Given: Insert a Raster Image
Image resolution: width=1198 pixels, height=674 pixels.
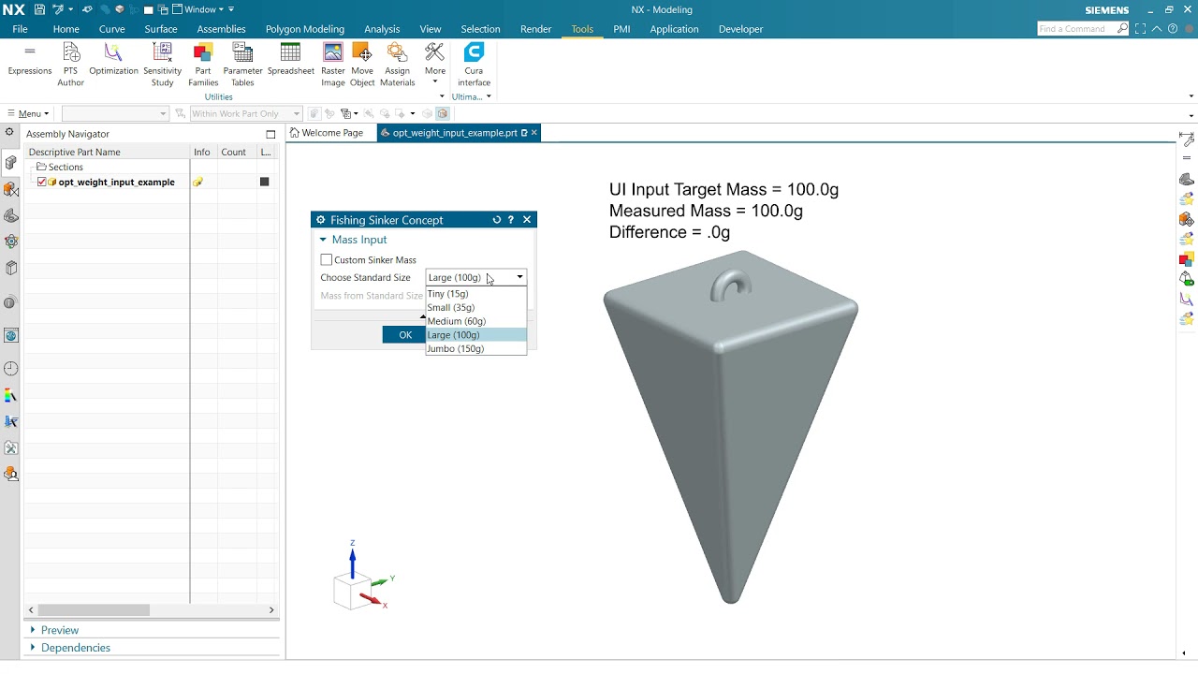Looking at the screenshot, I should (333, 65).
